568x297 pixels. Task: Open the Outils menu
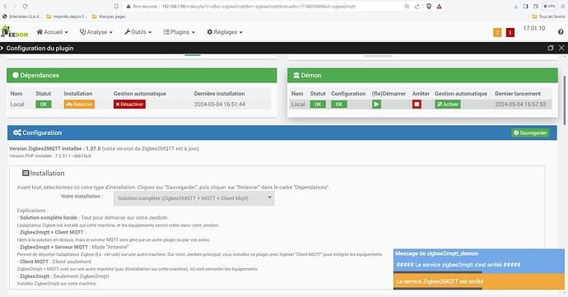tap(137, 32)
